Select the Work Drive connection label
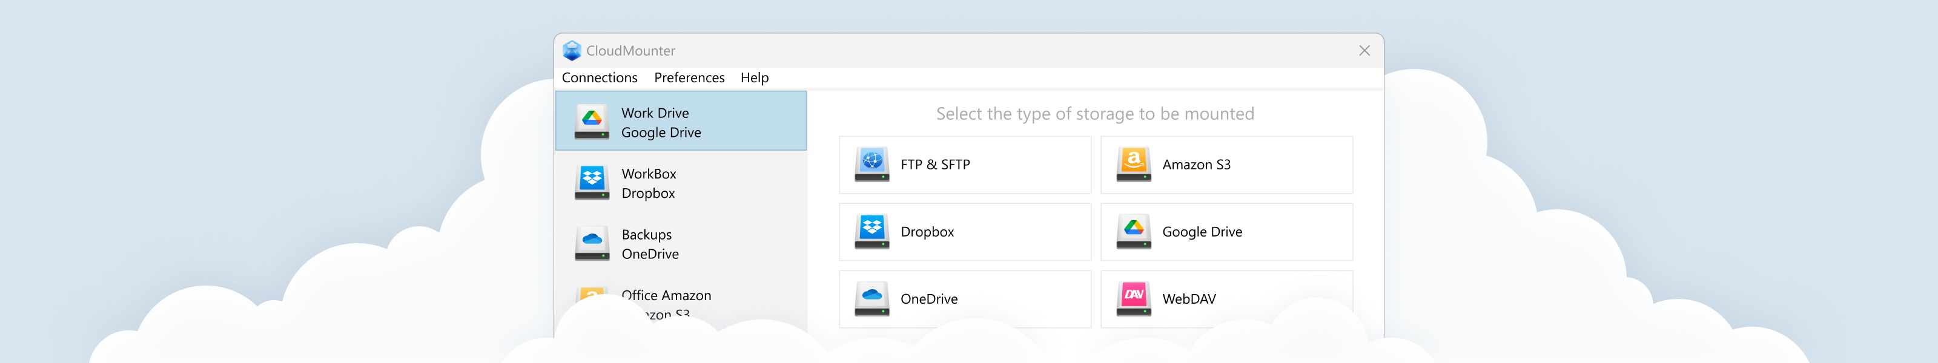This screenshot has height=363, width=1938. point(655,113)
